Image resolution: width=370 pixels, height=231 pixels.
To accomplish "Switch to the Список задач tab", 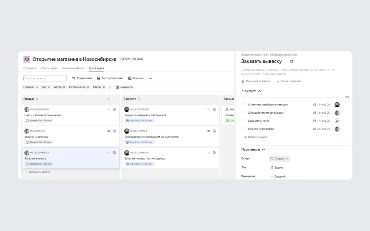I will pyautogui.click(x=49, y=68).
